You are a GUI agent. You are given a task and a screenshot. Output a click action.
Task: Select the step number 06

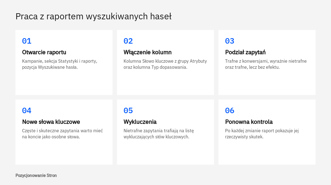(x=230, y=111)
